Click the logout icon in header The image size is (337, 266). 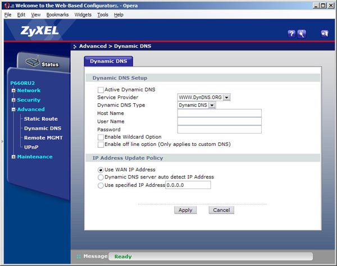click(x=325, y=34)
